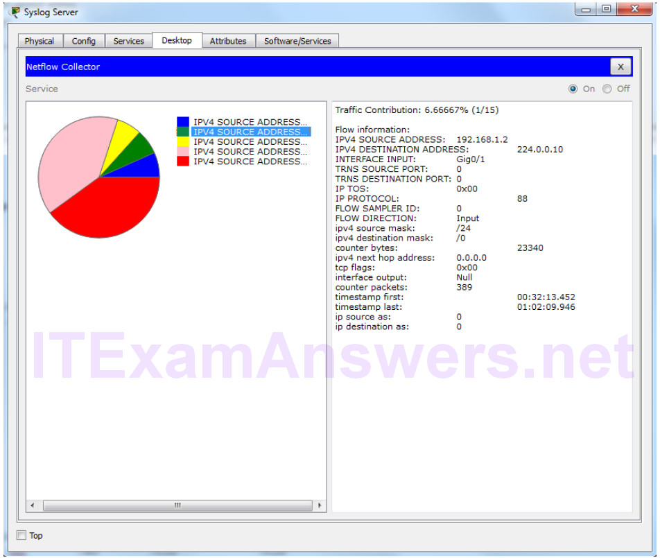Open the Config tab
This screenshot has width=660, height=558.
(84, 41)
